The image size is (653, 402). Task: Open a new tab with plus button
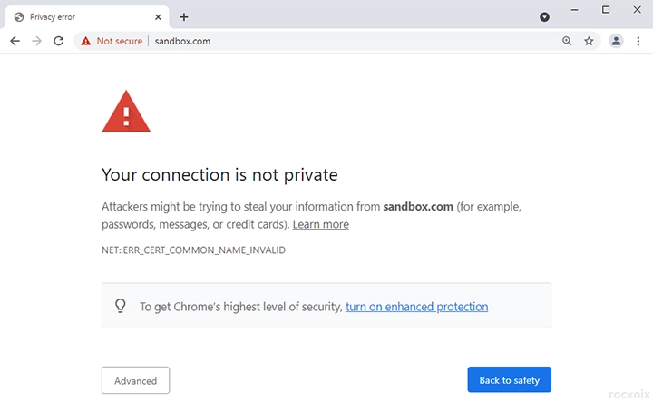click(x=184, y=17)
